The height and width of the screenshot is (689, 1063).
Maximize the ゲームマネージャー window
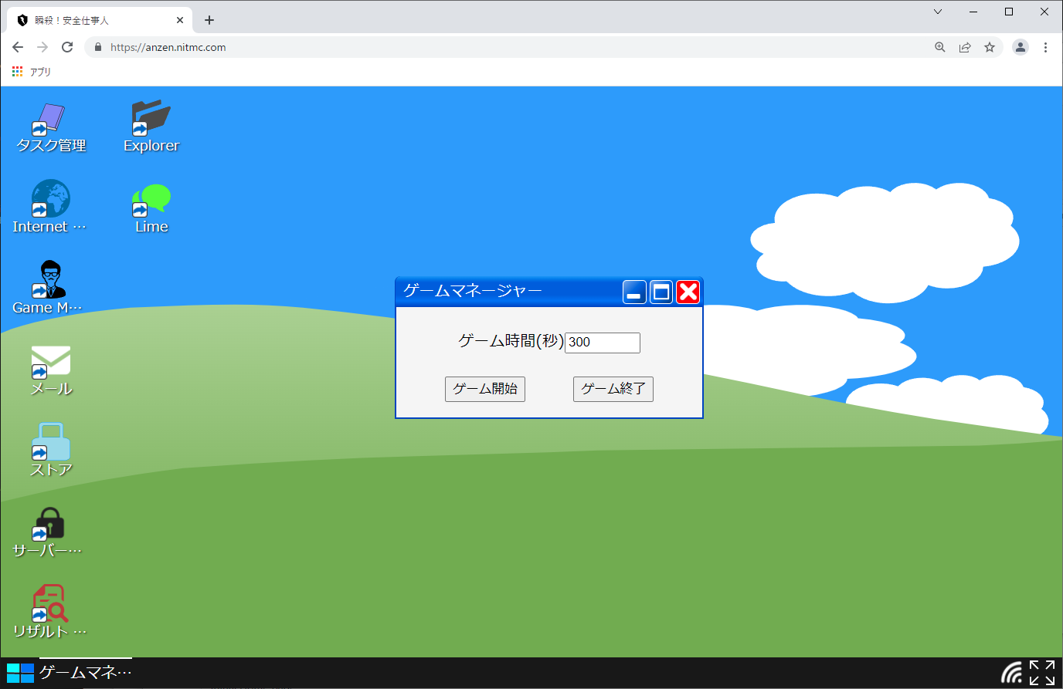tap(661, 292)
